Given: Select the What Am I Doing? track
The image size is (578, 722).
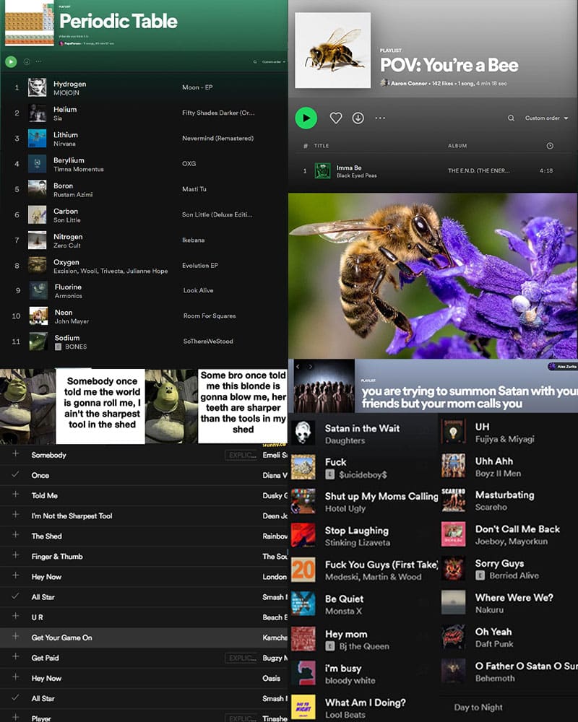Looking at the screenshot, I should point(364,708).
